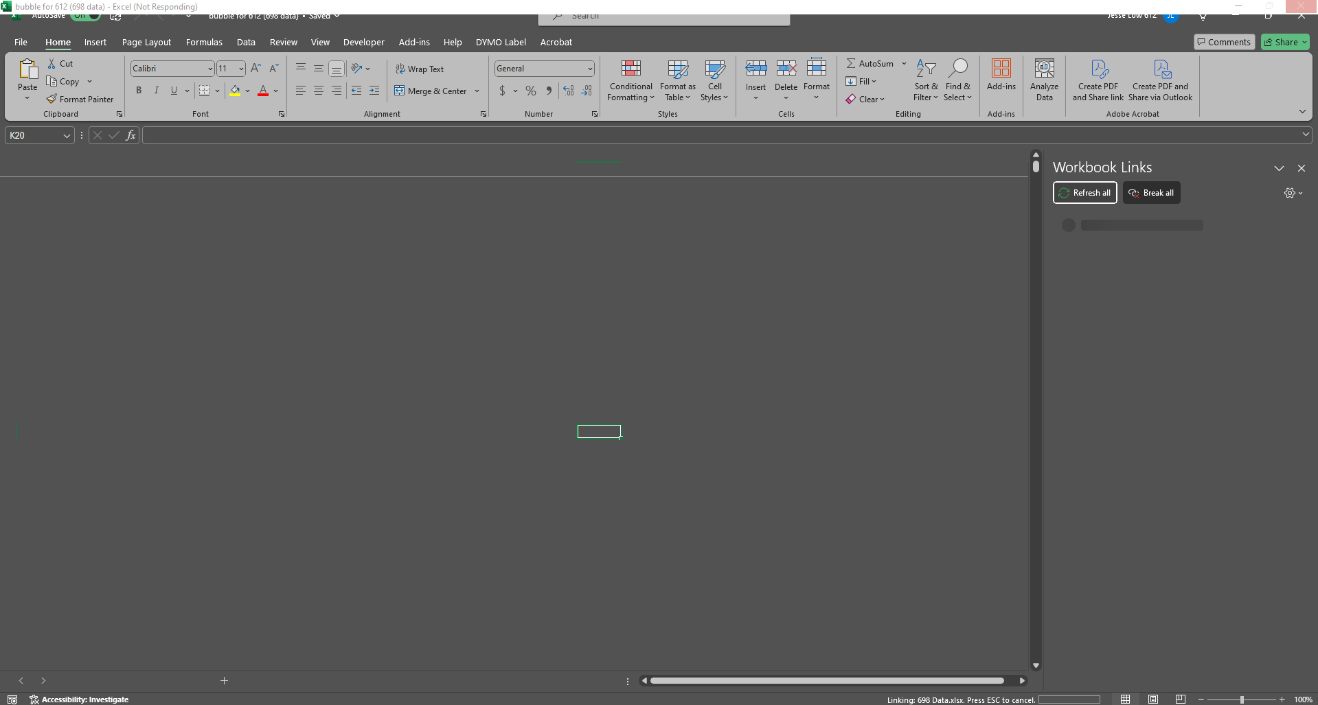Click the red font color swatch

263,91
